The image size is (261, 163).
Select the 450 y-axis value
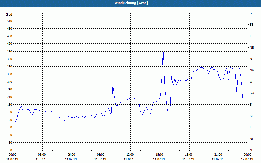pos(10,36)
